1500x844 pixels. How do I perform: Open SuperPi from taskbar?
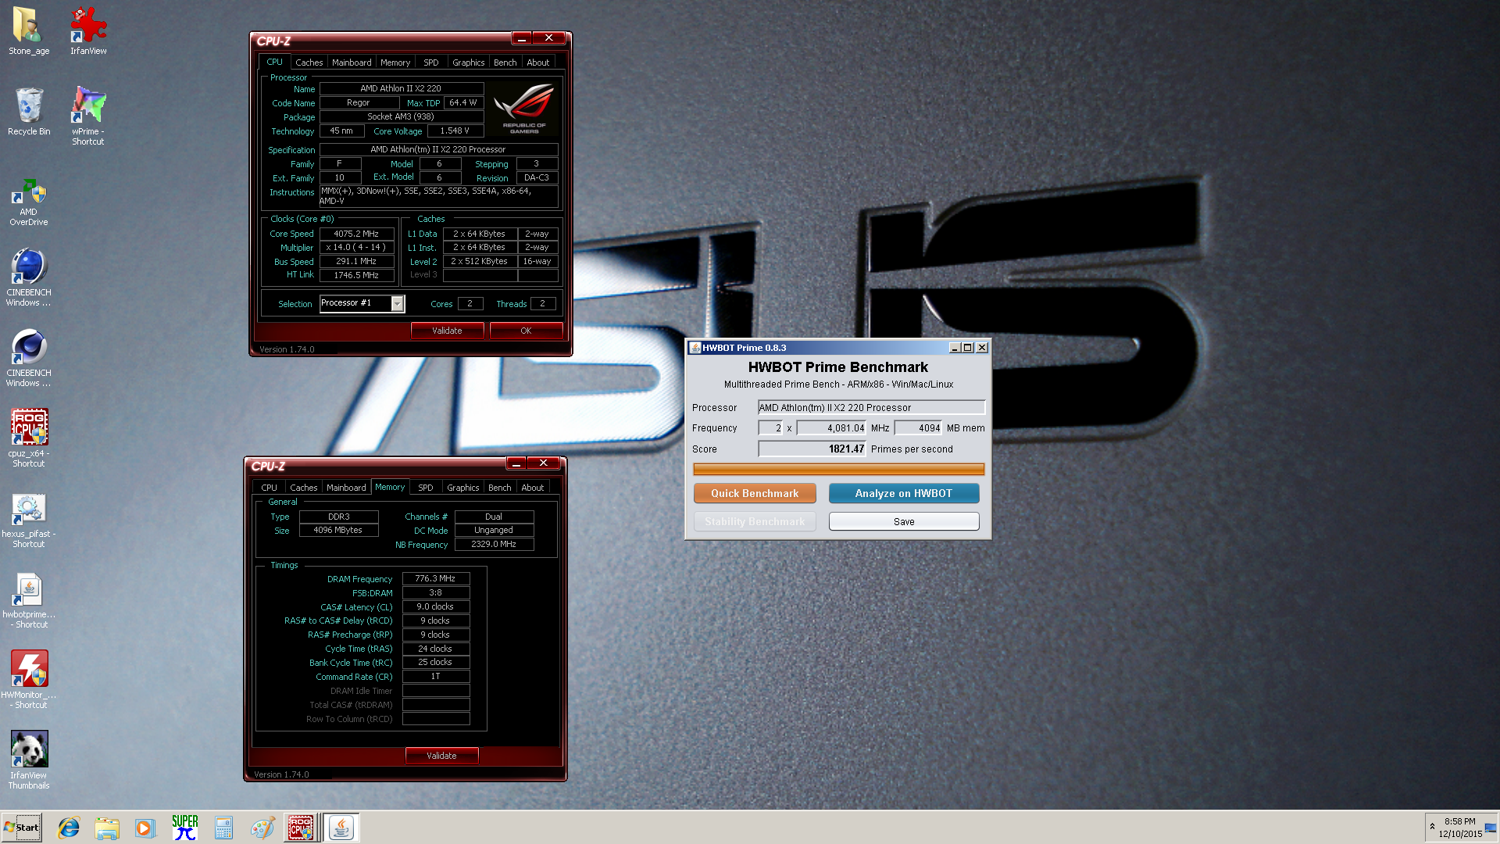[185, 828]
